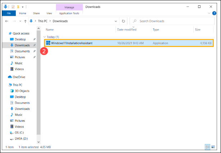Click the Properties icon in quick access toolbar

(13, 7)
